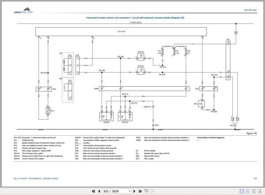Click the ST6 sensor symbol
Screen dimensions: 265x195
[x=48, y=111]
